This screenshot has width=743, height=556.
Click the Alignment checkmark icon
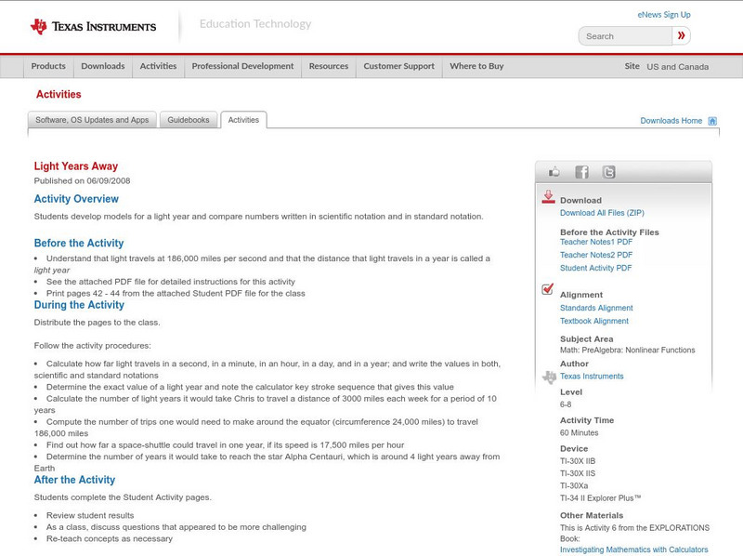point(548,289)
